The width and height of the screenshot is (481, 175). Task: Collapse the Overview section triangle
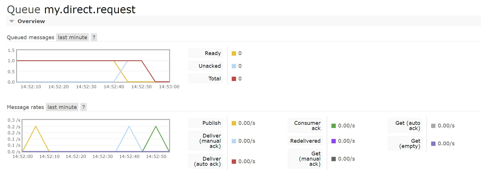click(x=12, y=21)
